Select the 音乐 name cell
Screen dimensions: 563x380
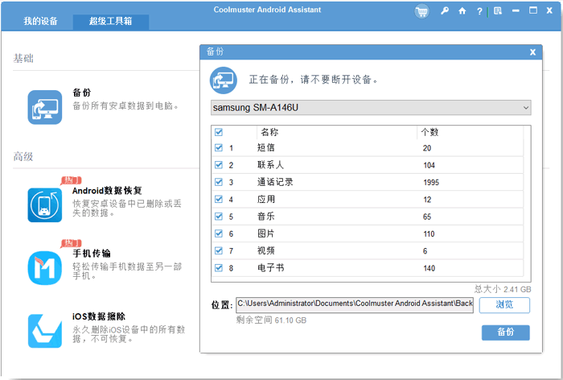[266, 217]
